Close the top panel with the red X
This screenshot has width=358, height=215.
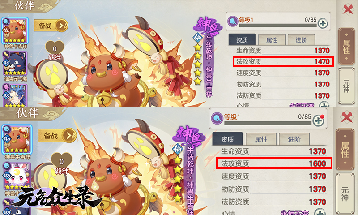pos(348,9)
